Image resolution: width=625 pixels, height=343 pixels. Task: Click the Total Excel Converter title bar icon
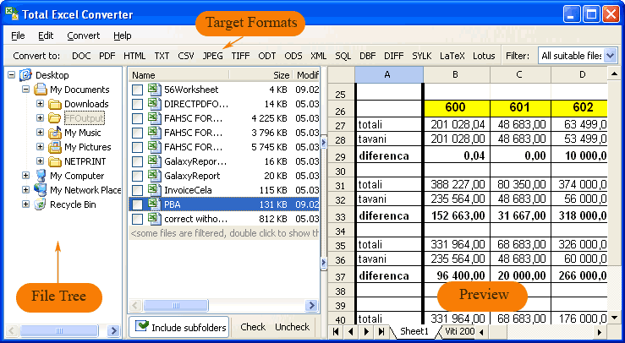coord(12,14)
